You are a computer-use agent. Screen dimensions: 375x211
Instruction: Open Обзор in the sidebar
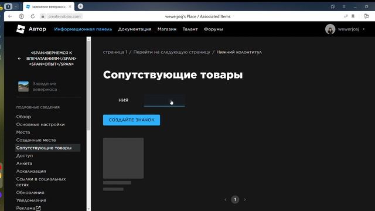coord(23,117)
